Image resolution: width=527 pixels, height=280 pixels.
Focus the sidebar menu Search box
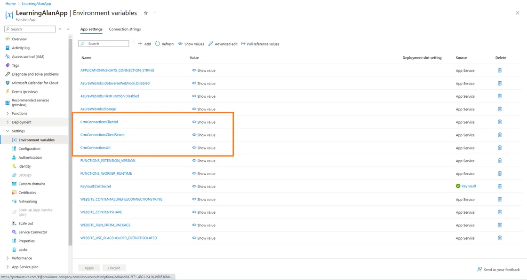[x=30, y=29]
